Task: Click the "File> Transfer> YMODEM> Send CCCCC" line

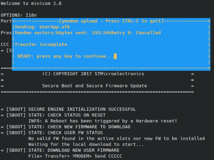Action: click(75, 156)
